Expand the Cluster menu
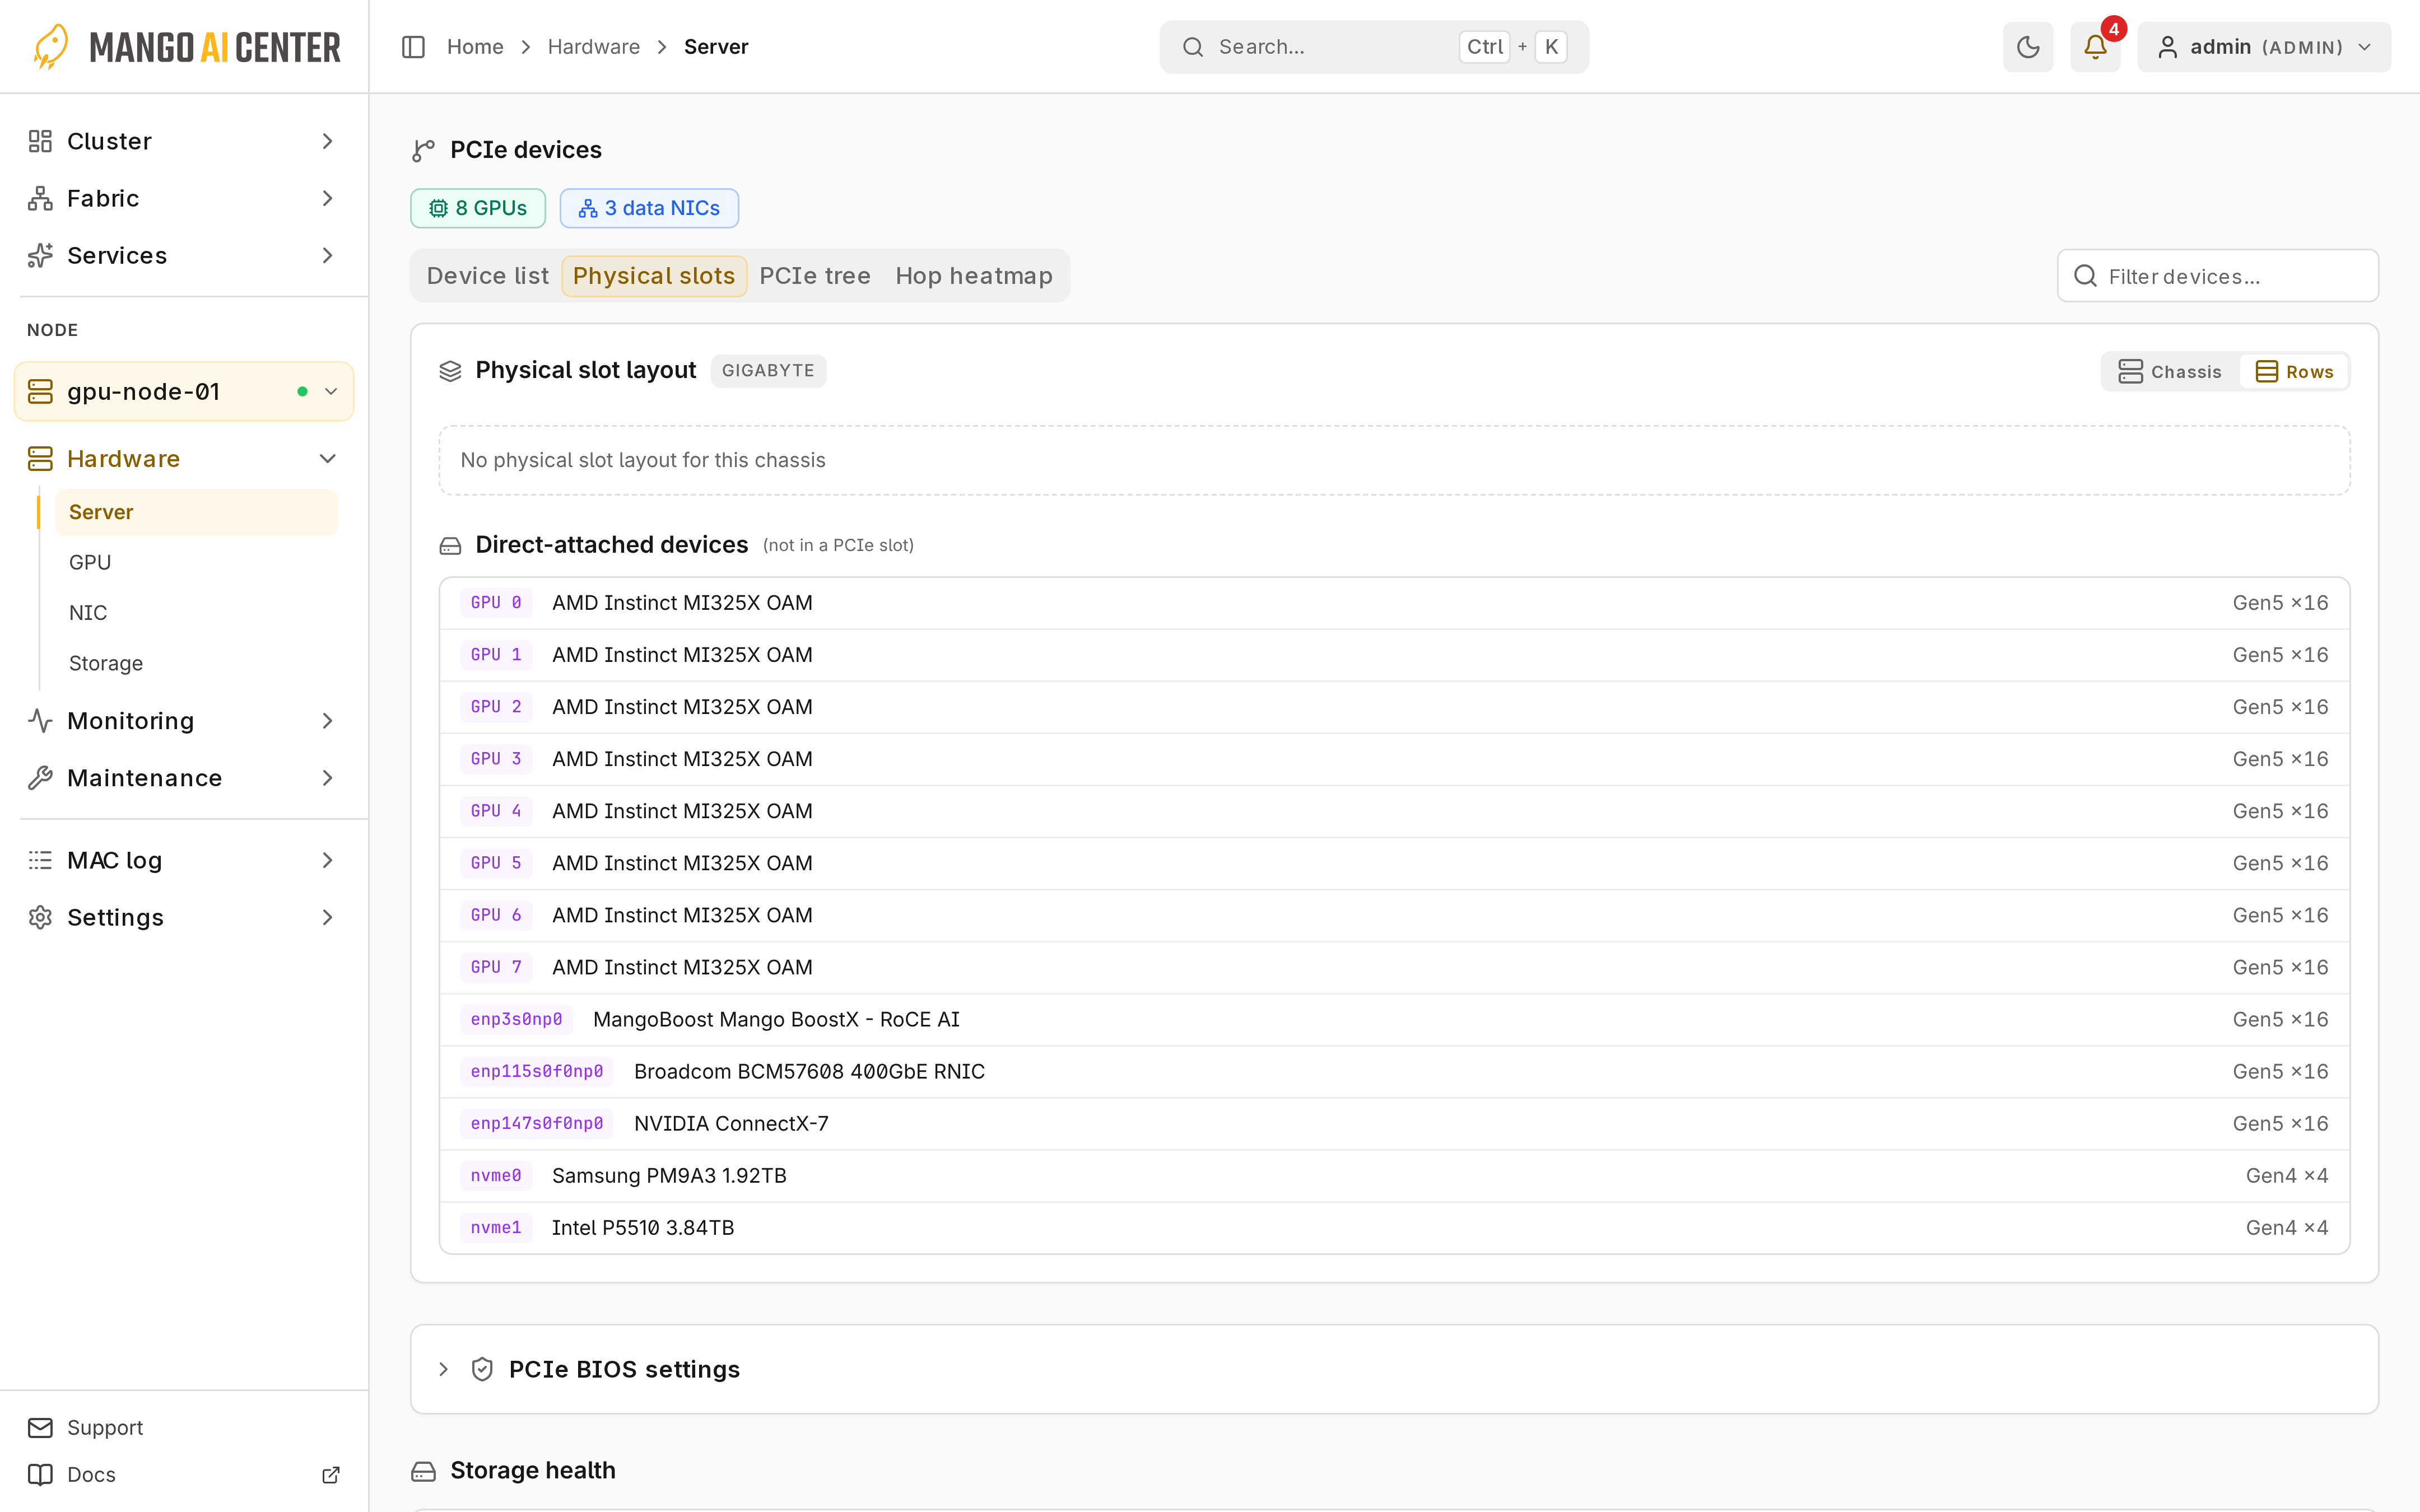The height and width of the screenshot is (1512, 2420). click(x=184, y=141)
